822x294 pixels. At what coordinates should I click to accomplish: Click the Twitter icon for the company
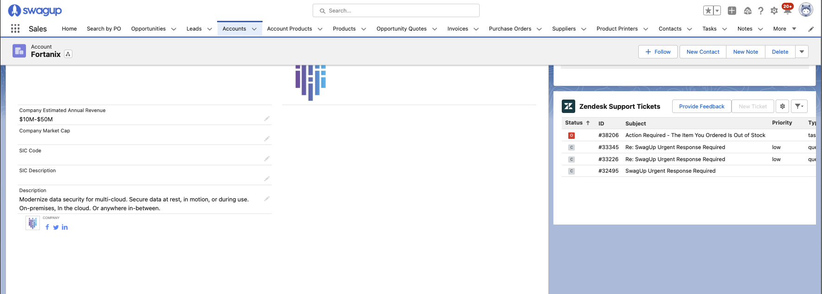tap(56, 227)
